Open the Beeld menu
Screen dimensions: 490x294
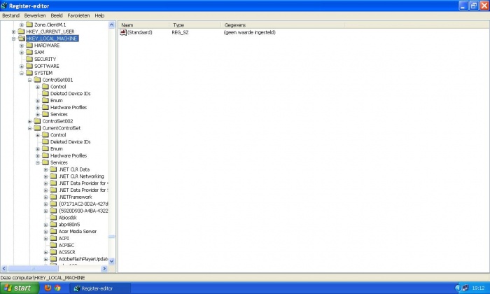pyautogui.click(x=57, y=15)
